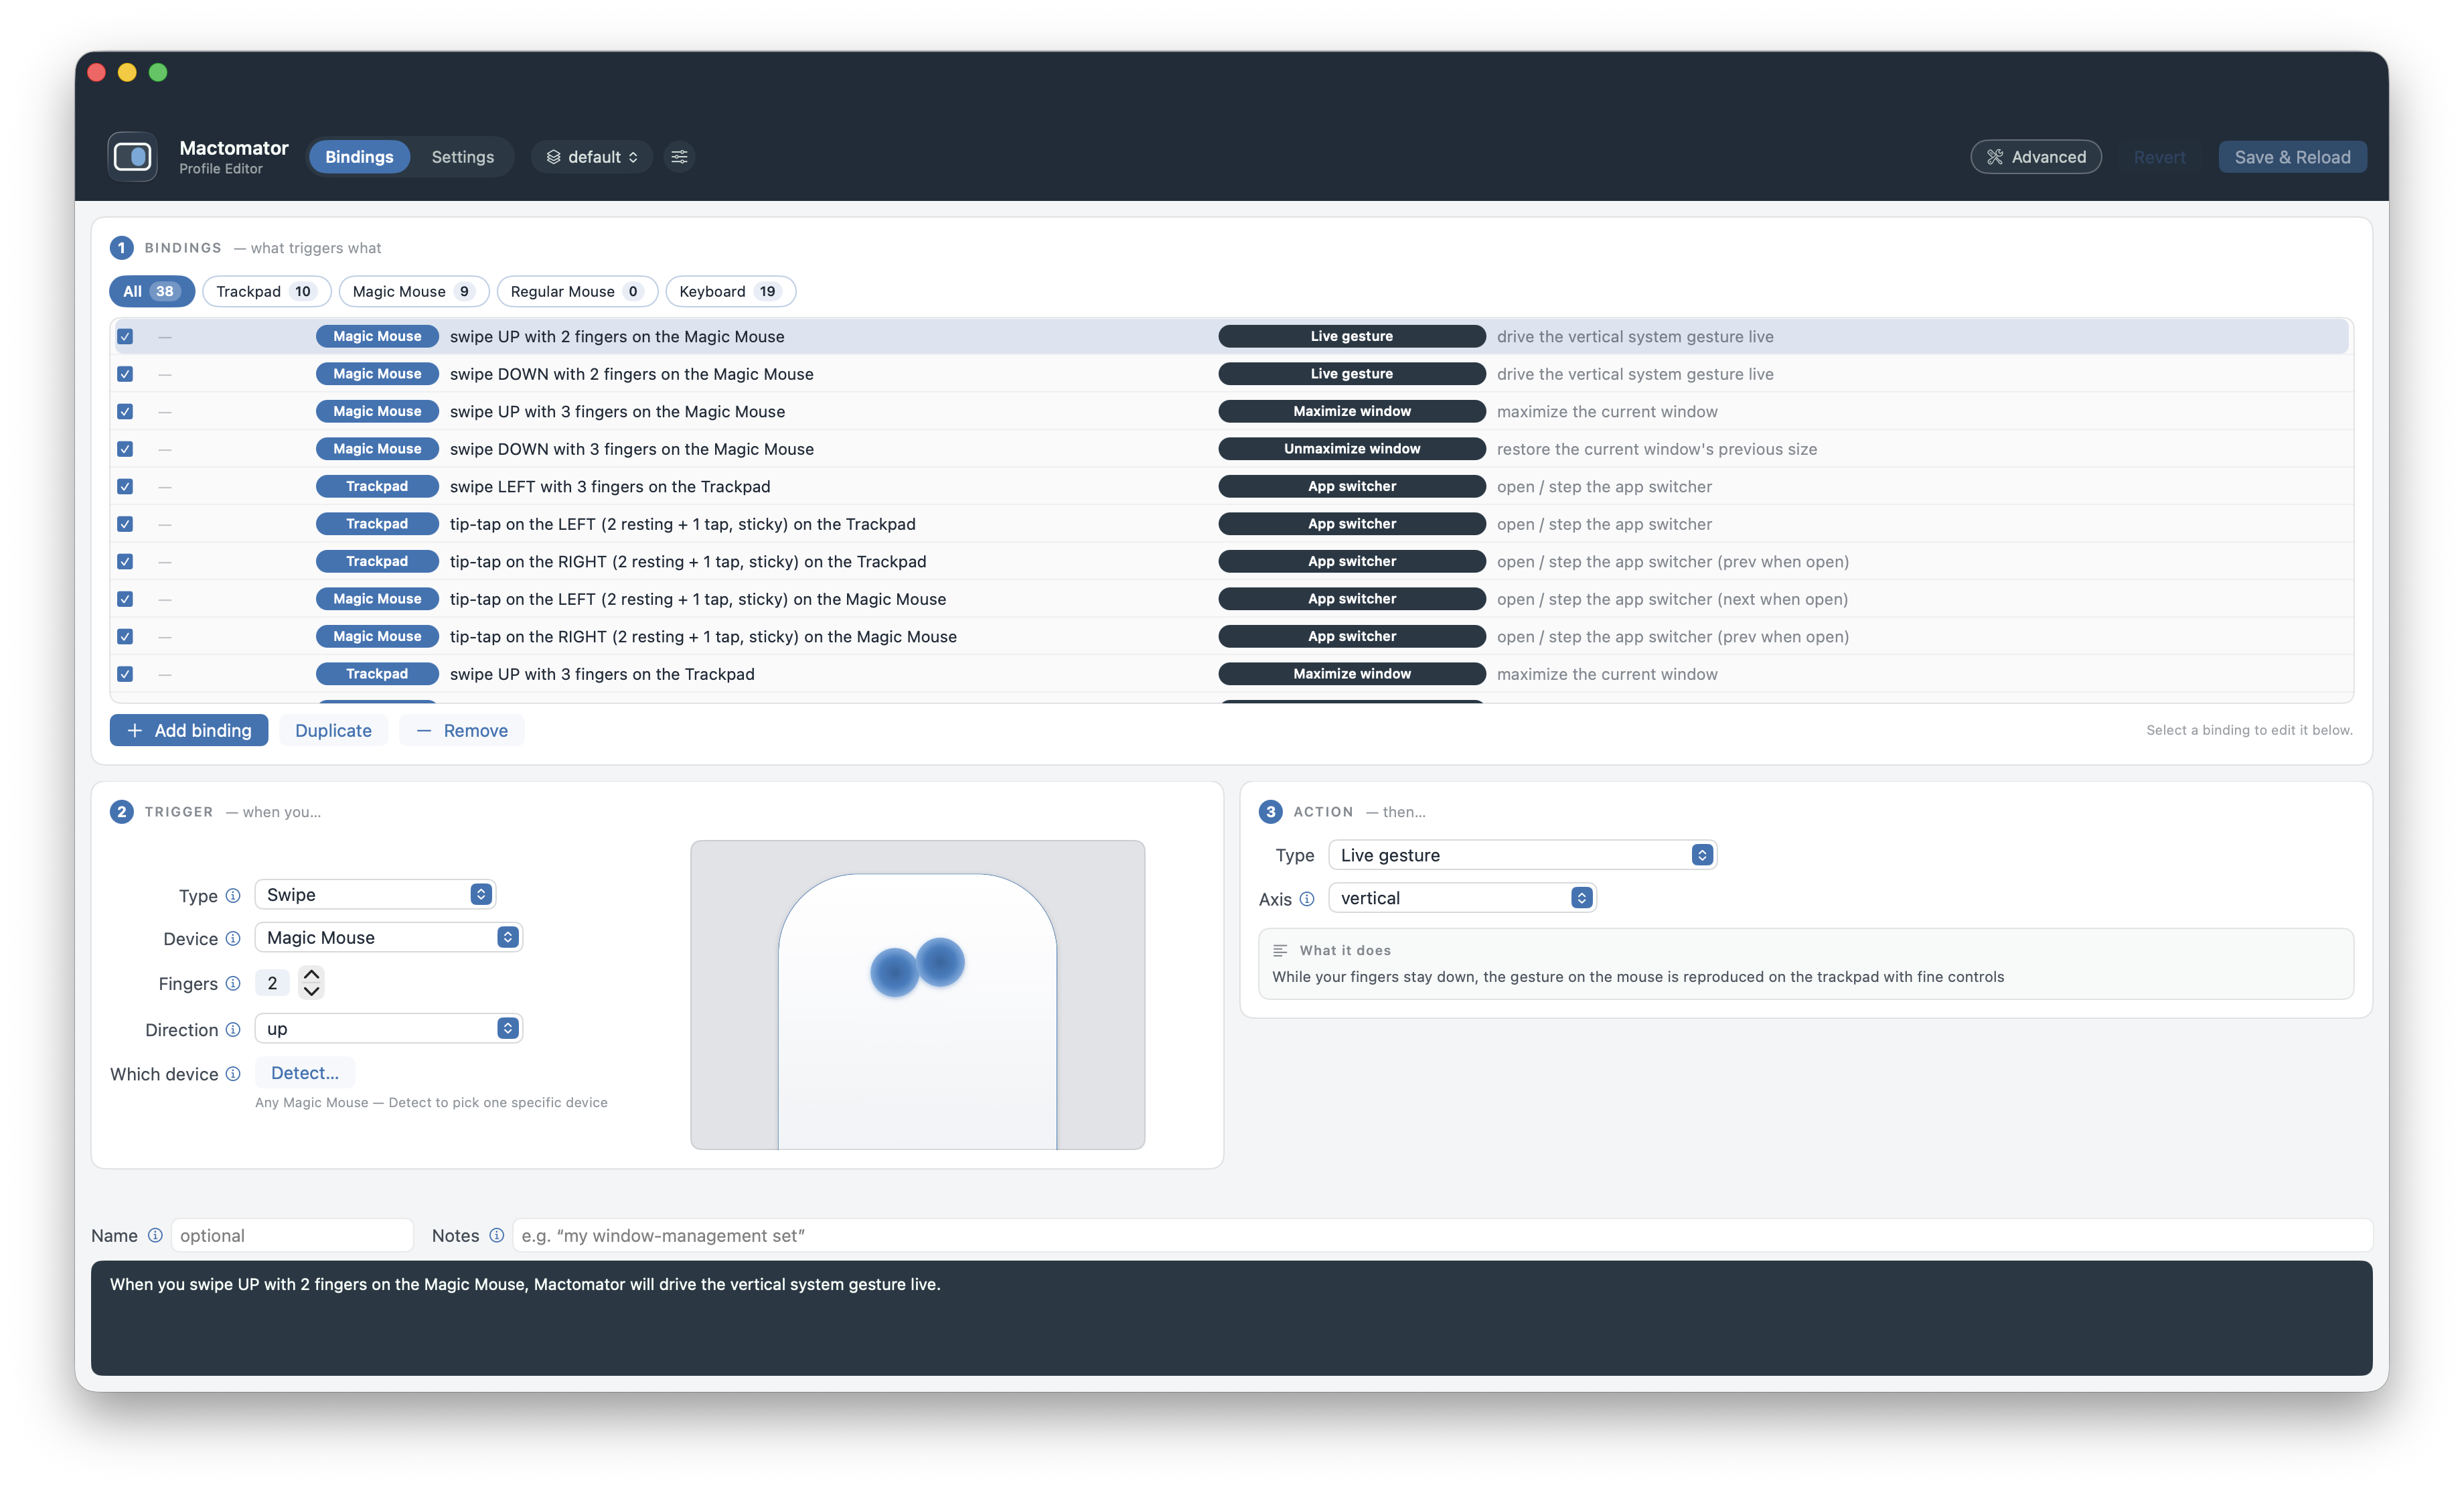Filter bindings by Regular Mouse
The image size is (2464, 1491).
[x=577, y=291]
